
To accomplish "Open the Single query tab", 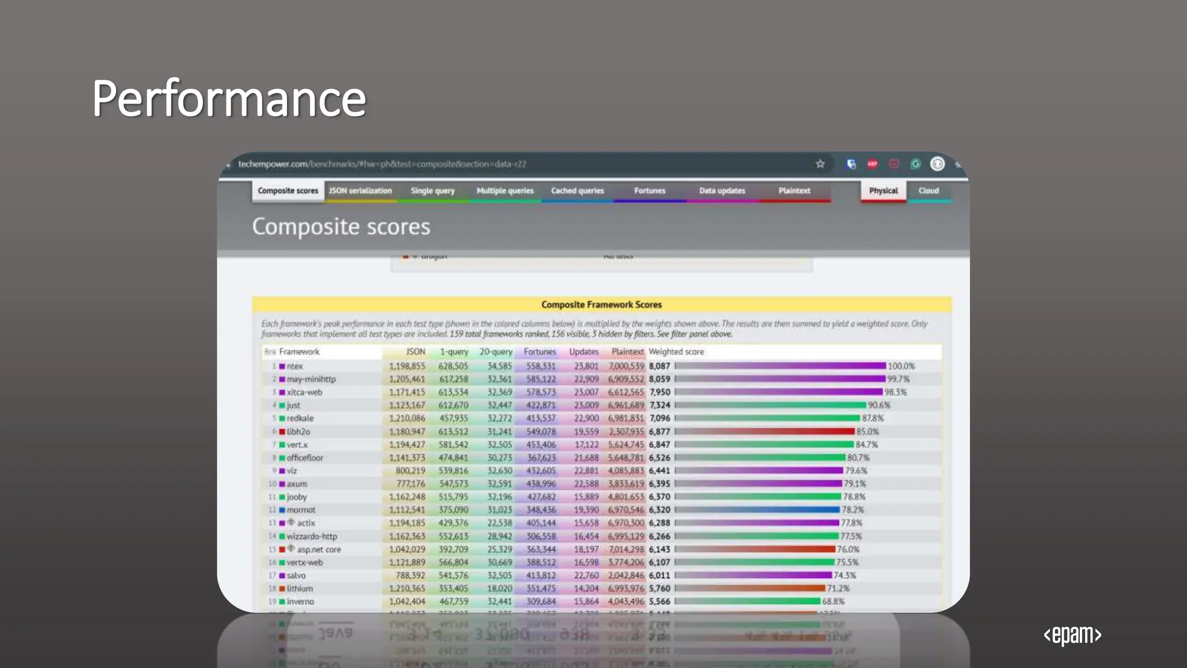I will coord(432,191).
